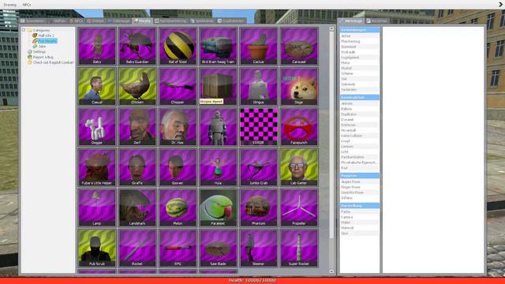Image resolution: width=505 pixels, height=284 pixels.
Task: Collapse the Darstellung tool section header
Action: 360,205
